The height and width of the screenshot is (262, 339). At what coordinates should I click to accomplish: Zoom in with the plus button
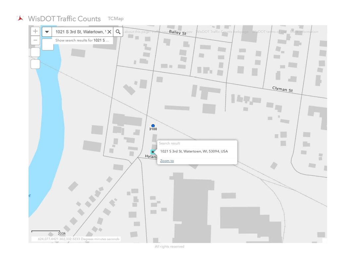click(x=35, y=31)
